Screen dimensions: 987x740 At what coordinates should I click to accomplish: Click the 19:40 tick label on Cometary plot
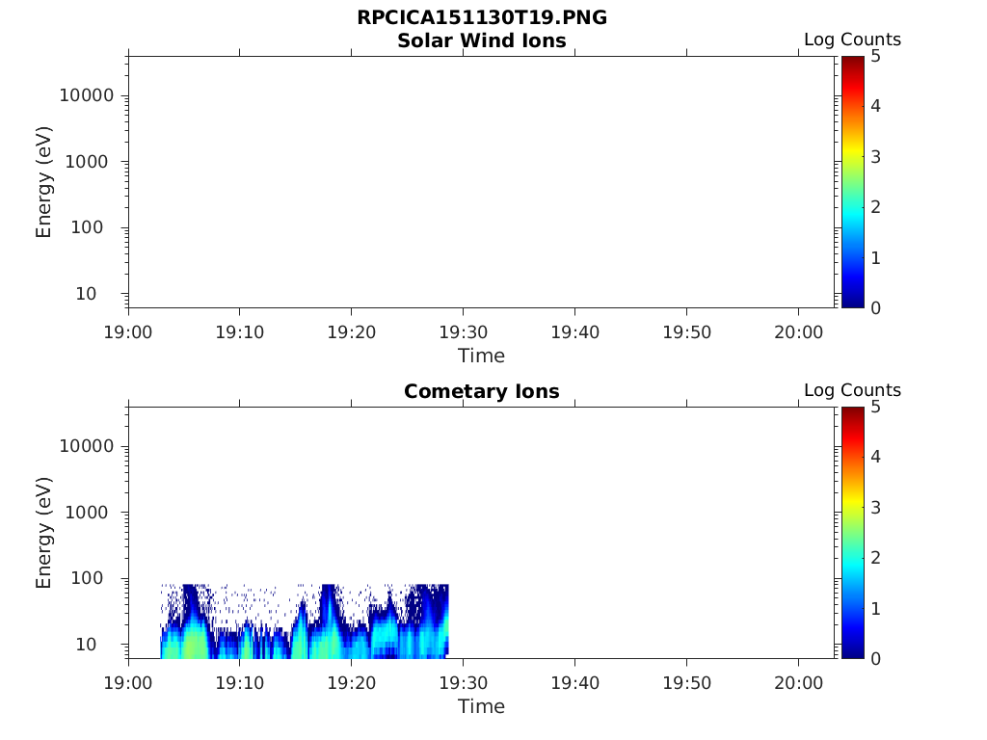[574, 683]
